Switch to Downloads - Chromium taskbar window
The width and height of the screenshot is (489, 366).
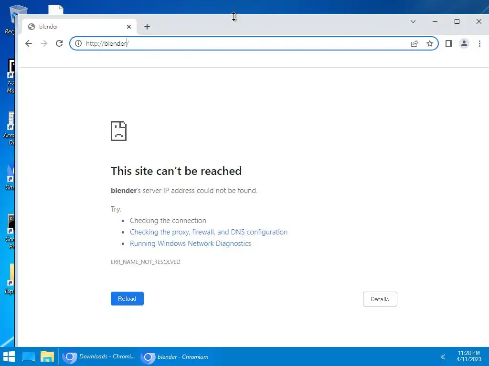pyautogui.click(x=99, y=356)
